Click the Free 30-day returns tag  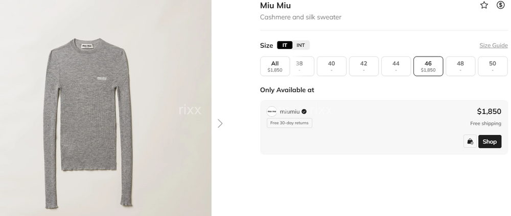(289, 123)
